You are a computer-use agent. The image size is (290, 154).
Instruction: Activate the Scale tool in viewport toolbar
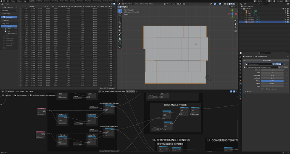(120, 26)
